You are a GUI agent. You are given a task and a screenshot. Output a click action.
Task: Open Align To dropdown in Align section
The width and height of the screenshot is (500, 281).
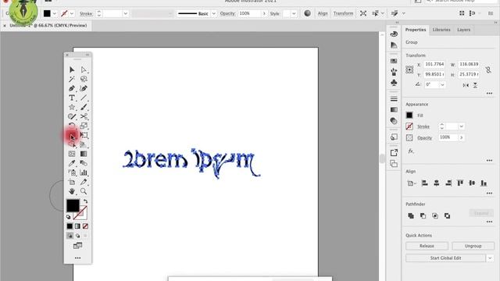pos(412,183)
